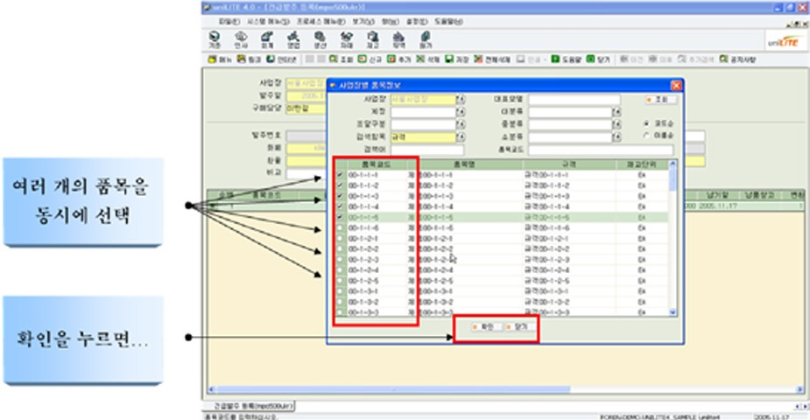Uncheck the checkbox for item 00-1-1-2

[x=340, y=185]
